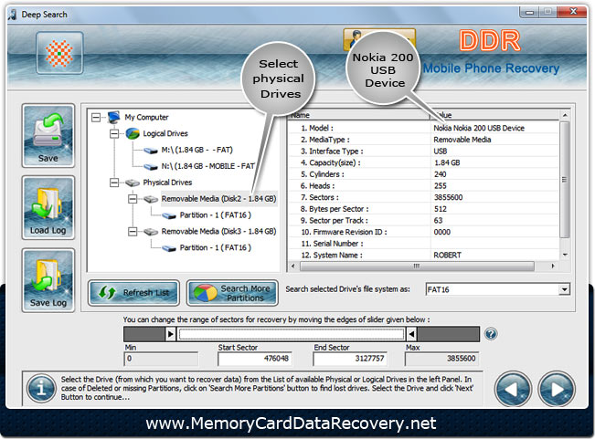The image size is (595, 439).
Task: Select the '7. Sectors :' row
Action: point(423,197)
